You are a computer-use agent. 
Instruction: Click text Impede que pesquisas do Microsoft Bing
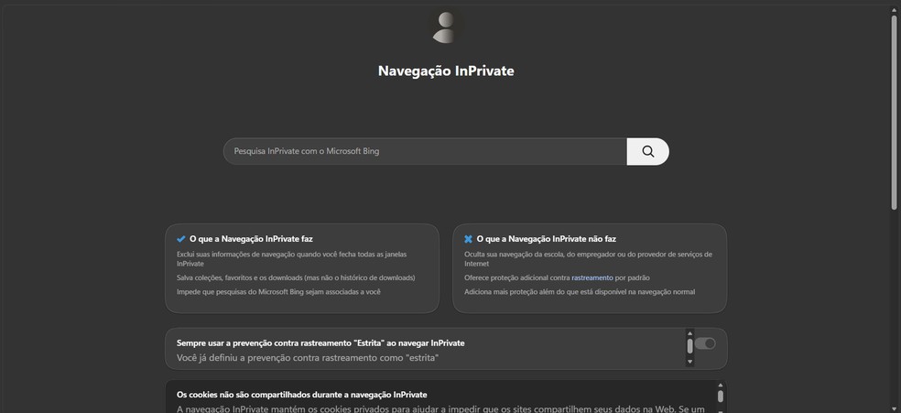[x=278, y=292]
